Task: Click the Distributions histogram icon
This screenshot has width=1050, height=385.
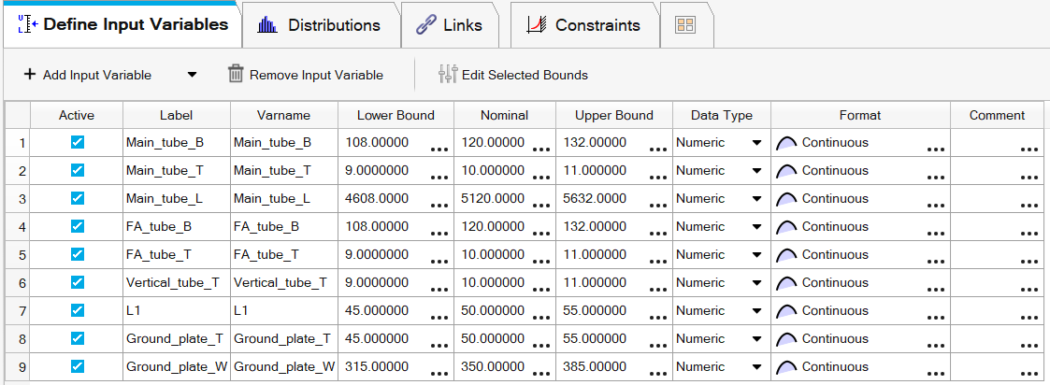Action: pyautogui.click(x=267, y=25)
